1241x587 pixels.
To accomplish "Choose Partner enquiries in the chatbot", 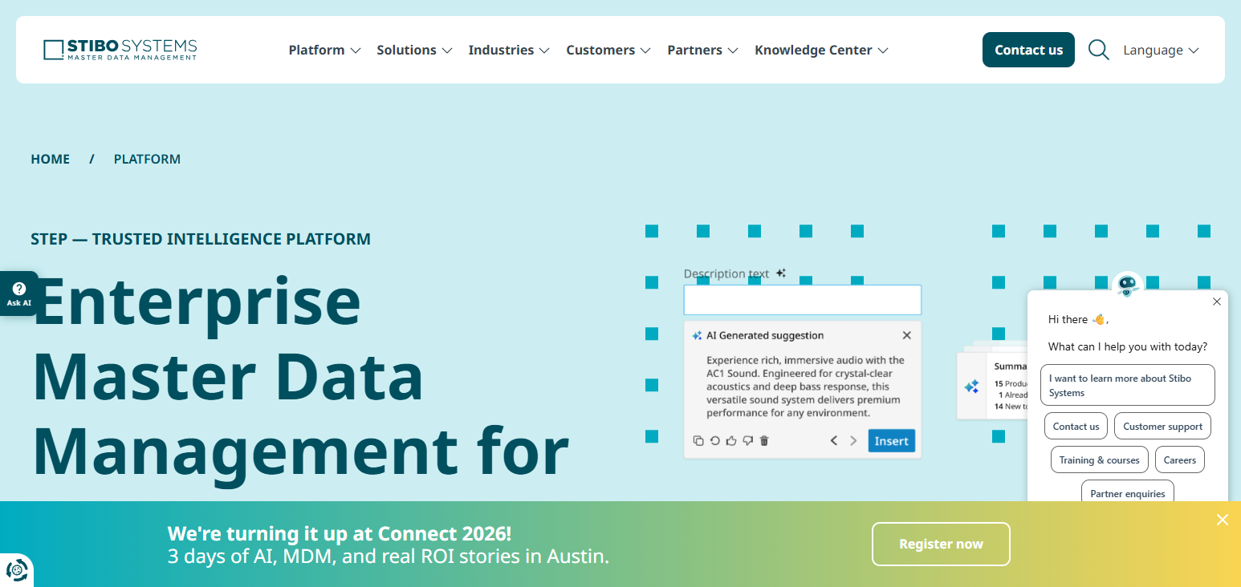I will coord(1127,491).
